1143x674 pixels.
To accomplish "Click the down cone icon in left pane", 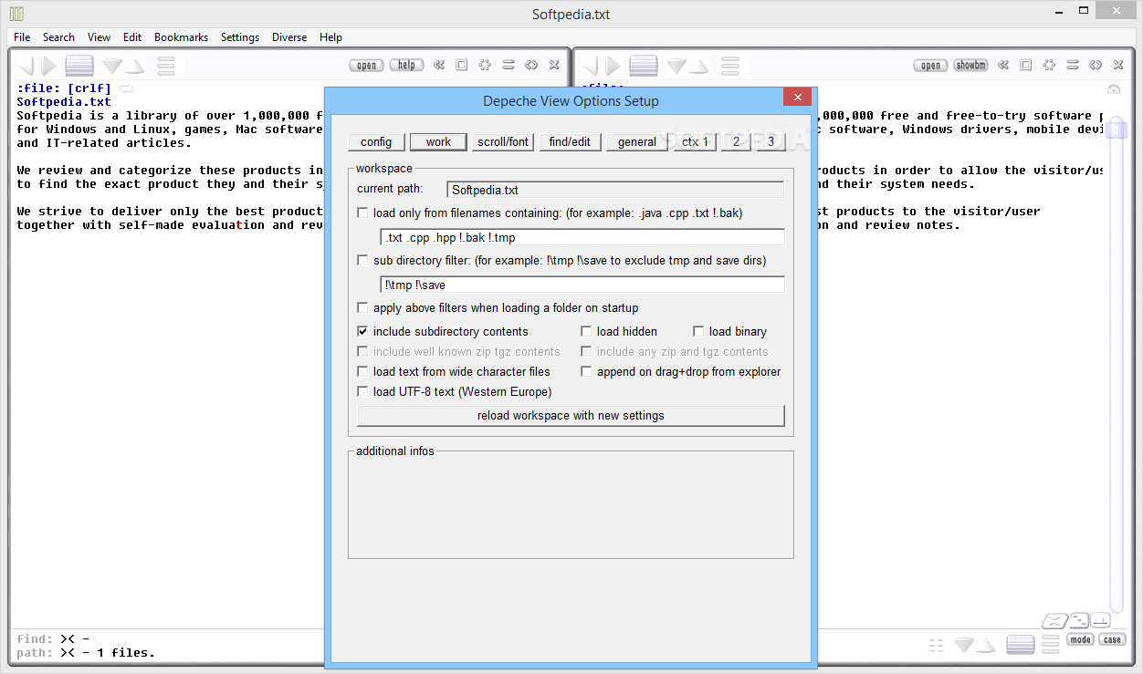I will pyautogui.click(x=112, y=66).
